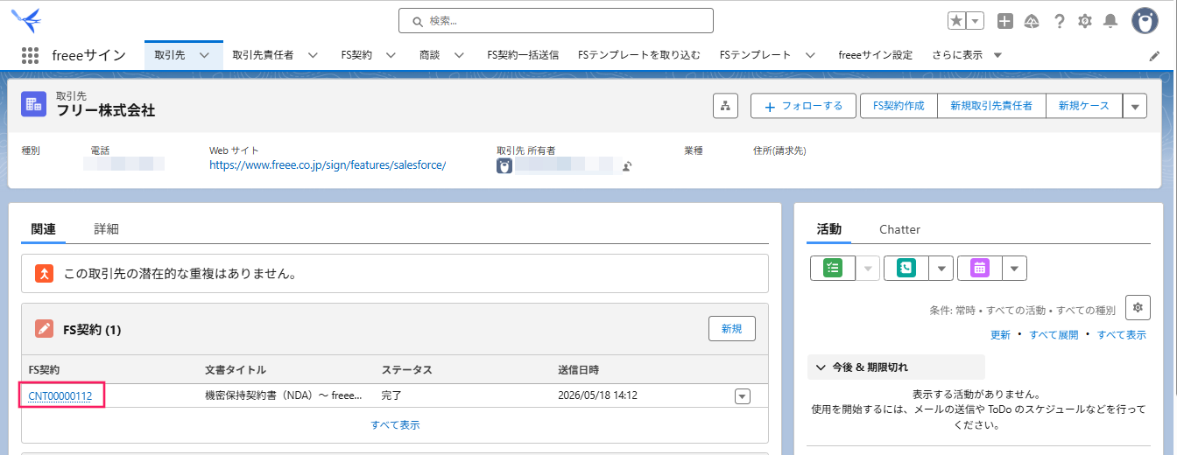The height and width of the screenshot is (455, 1177).
Task: Click the FS契約 related list icon
Action: coord(45,329)
